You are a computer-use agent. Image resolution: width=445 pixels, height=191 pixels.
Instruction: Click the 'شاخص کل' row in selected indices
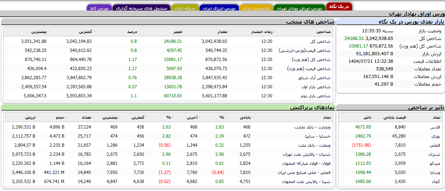(323, 41)
